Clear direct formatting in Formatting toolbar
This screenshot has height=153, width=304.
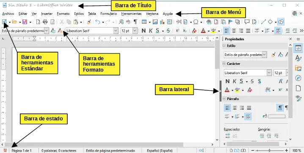[194, 31]
